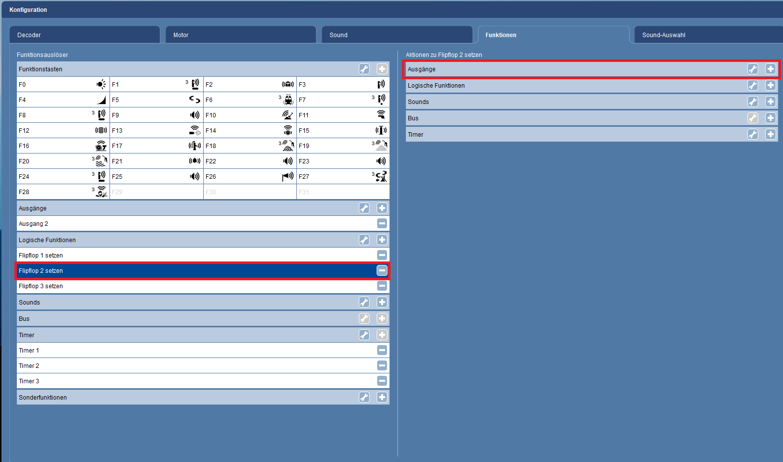Viewport: 783px width, 462px height.
Task: Switch to the Decoder tab
Action: click(x=84, y=35)
